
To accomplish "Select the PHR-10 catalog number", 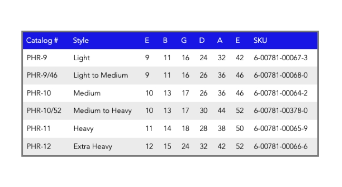I will (x=39, y=93).
